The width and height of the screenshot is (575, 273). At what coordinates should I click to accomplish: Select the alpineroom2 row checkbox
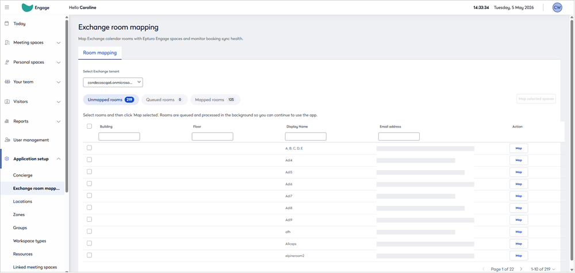[90, 255]
